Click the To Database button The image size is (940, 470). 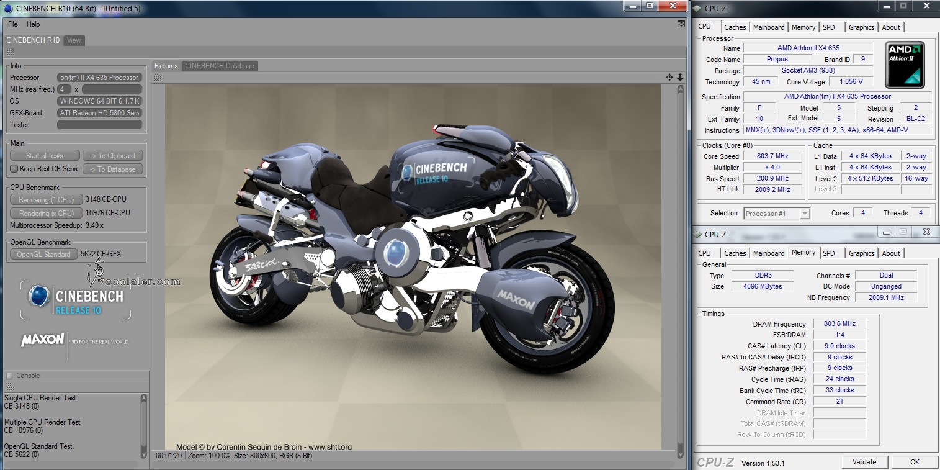click(x=112, y=169)
